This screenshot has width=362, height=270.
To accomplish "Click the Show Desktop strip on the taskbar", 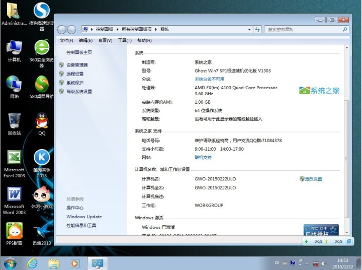I will tap(359, 263).
